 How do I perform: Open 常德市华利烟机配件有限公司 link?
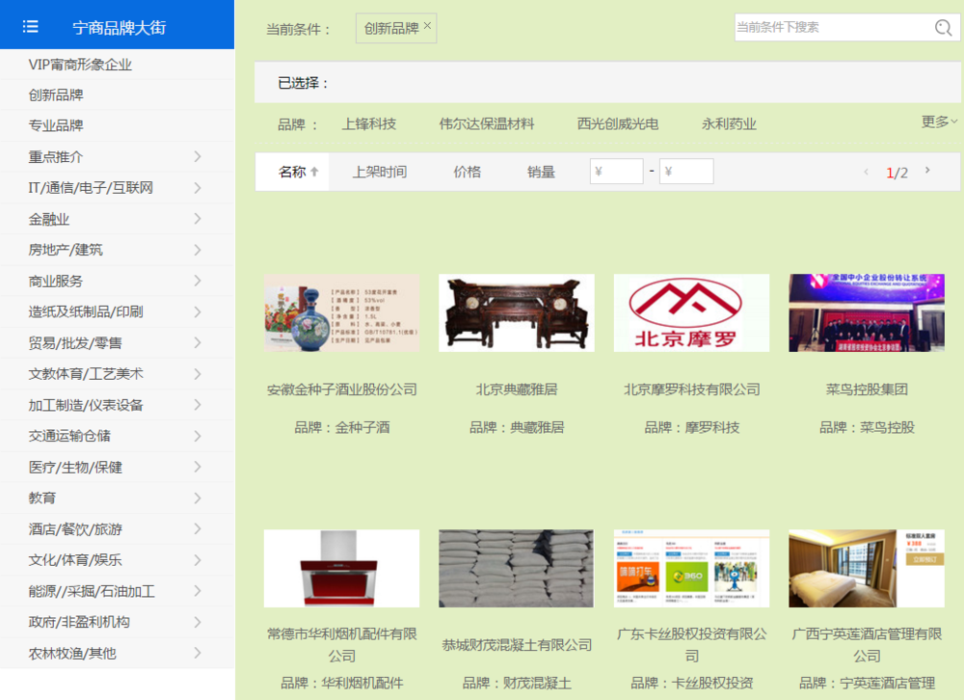tap(342, 645)
